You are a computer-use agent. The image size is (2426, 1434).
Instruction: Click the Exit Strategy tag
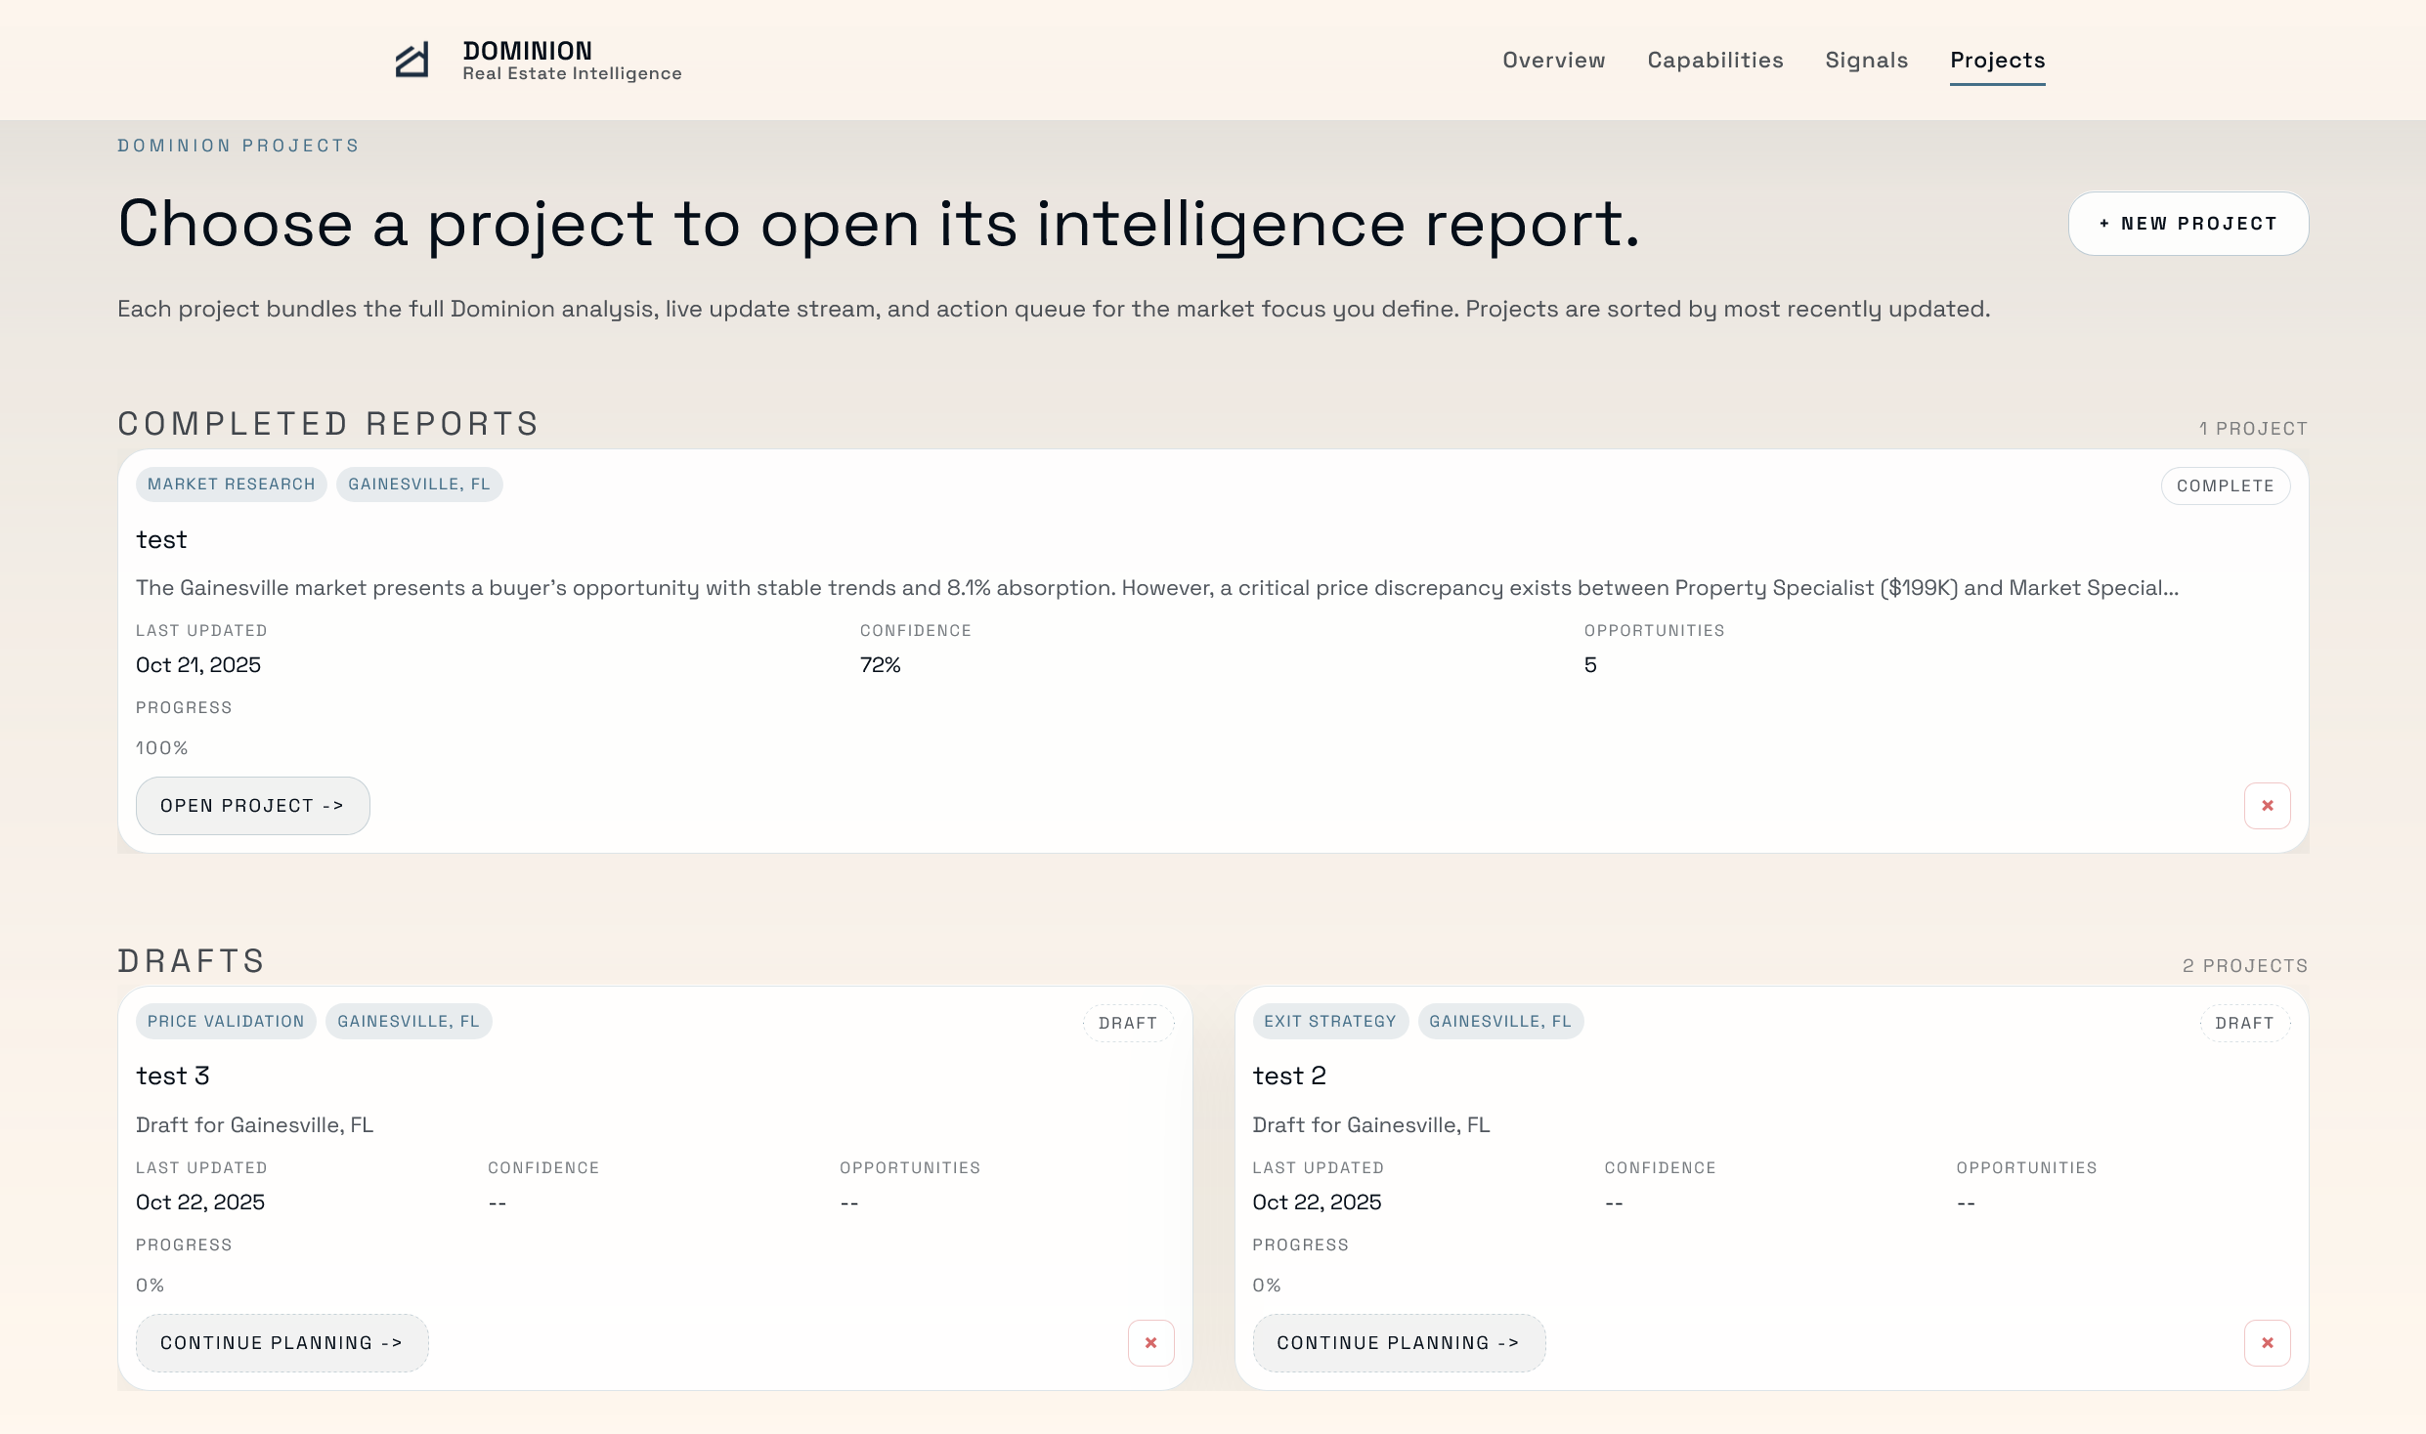(x=1329, y=1022)
